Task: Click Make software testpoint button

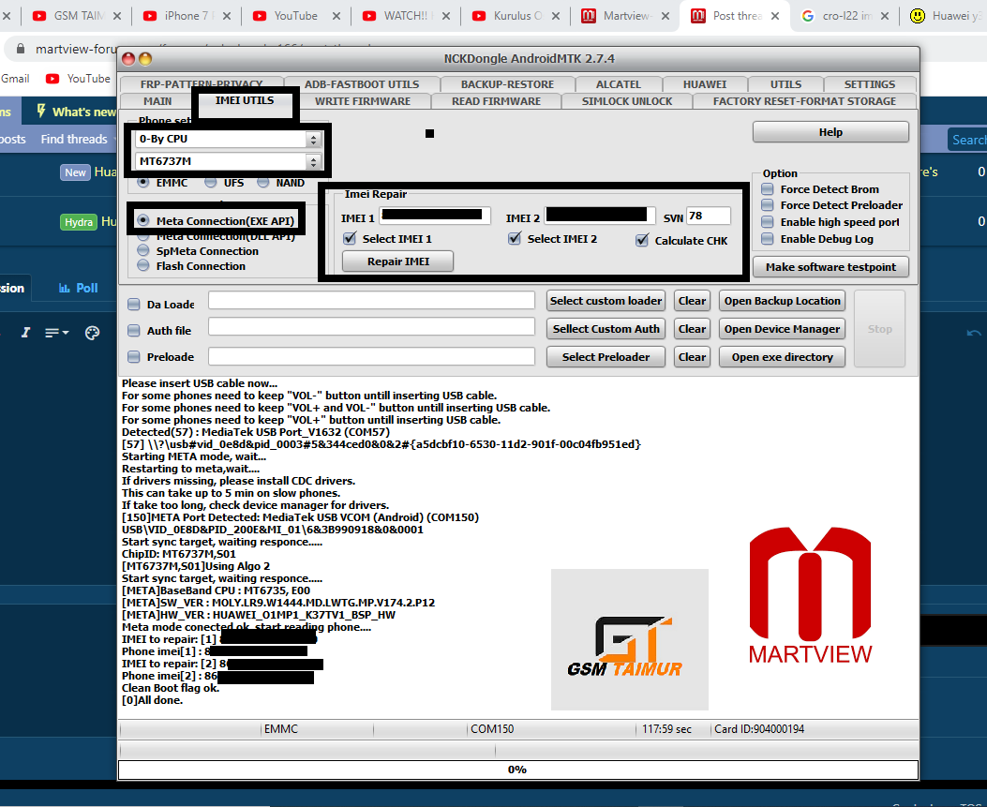Action: pos(830,267)
